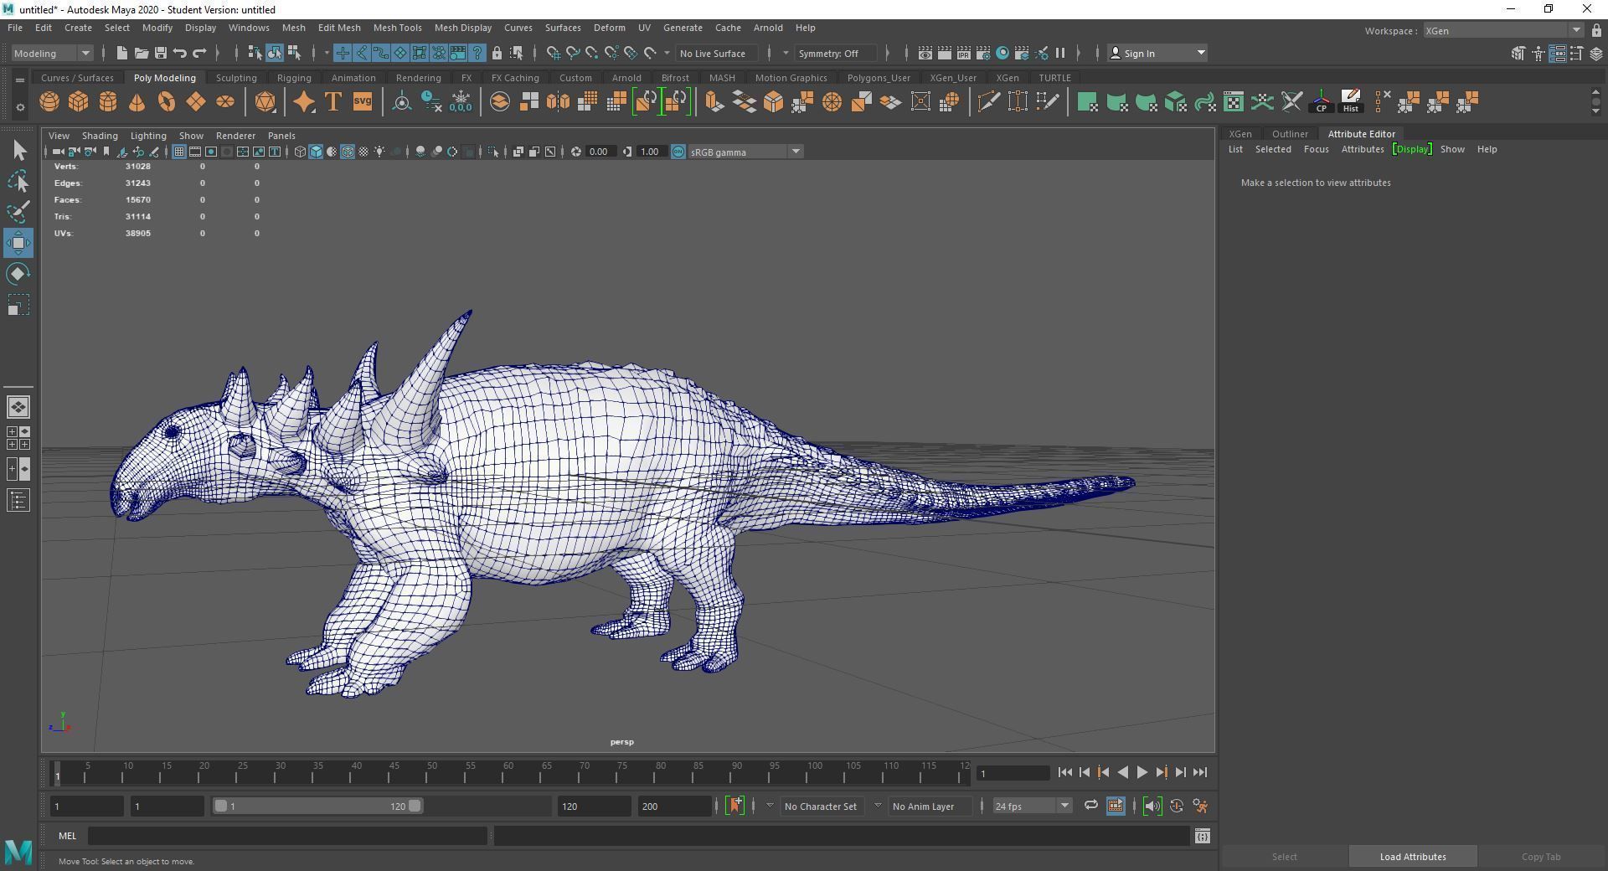
Task: Toggle wireframe on shaded in viewport
Action: point(348,152)
